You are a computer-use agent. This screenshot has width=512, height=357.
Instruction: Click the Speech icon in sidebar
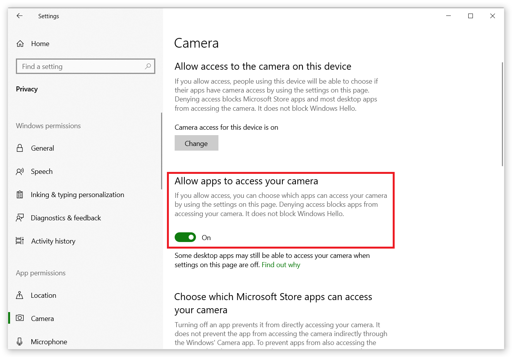point(20,172)
